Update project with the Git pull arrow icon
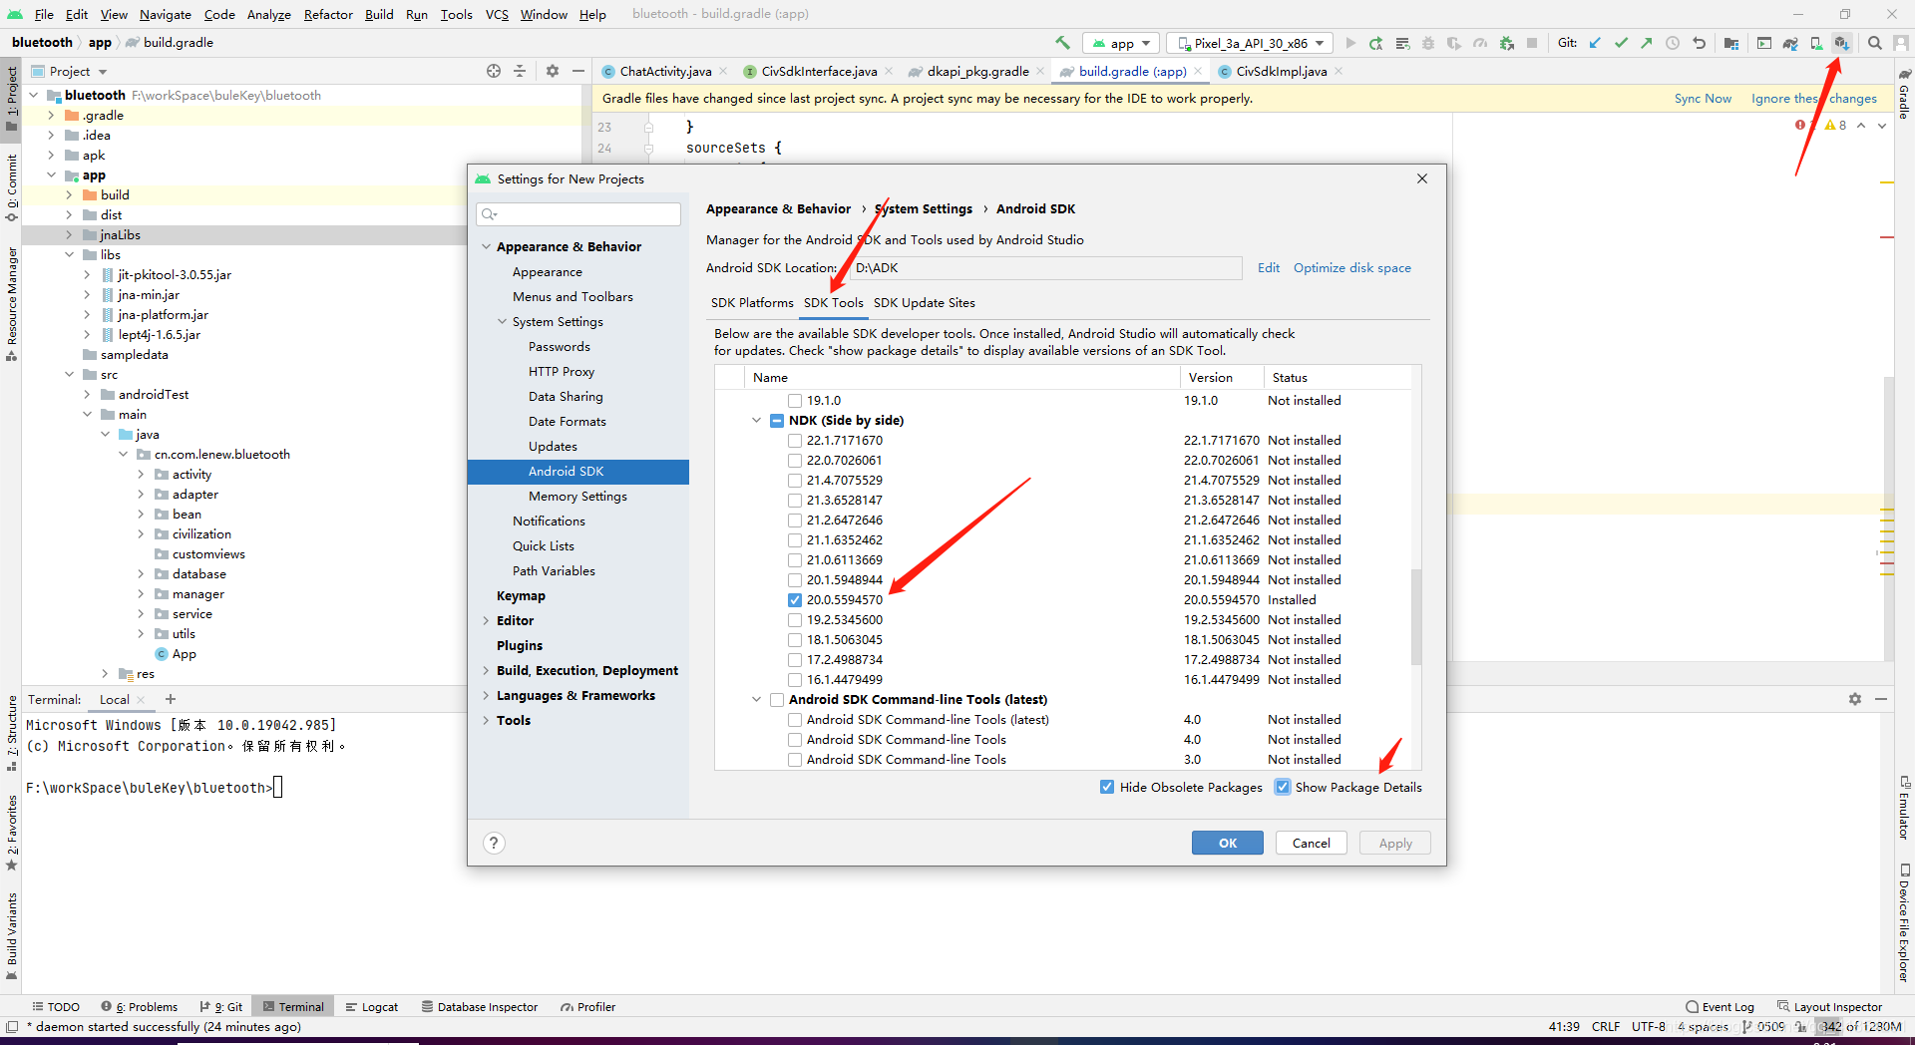 pos(1594,43)
